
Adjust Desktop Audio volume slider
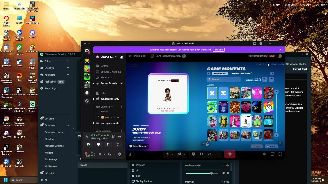211,173
